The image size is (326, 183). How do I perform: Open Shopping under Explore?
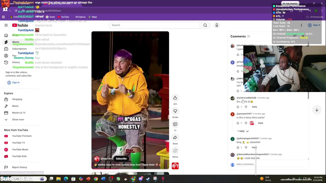(x=17, y=99)
